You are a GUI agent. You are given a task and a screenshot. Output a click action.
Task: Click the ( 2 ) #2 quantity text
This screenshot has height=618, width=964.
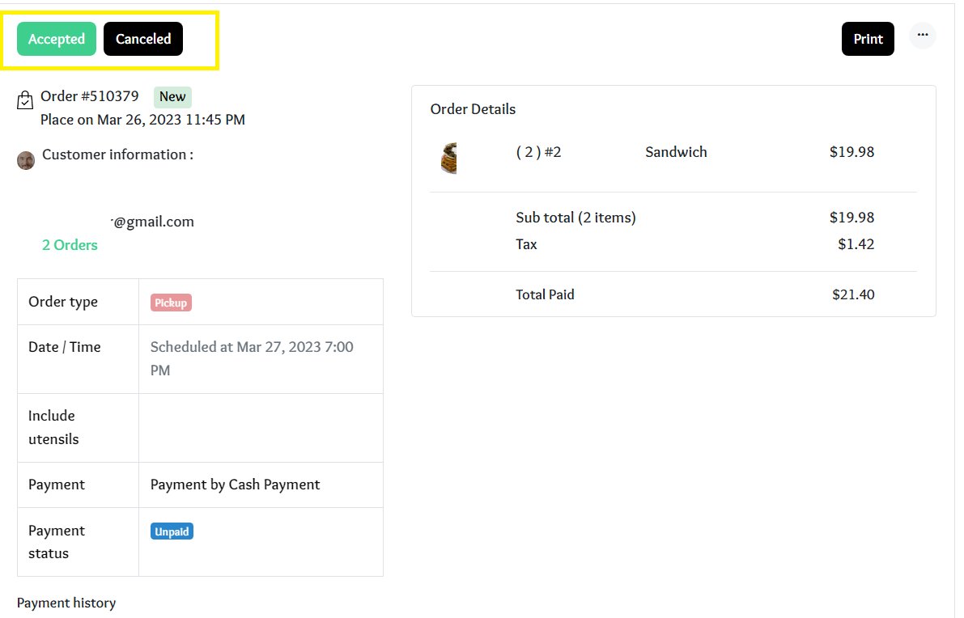click(538, 152)
